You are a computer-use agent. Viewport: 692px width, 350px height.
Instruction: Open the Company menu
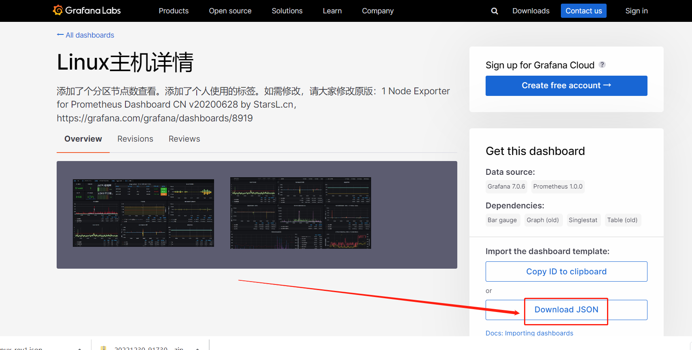click(378, 11)
